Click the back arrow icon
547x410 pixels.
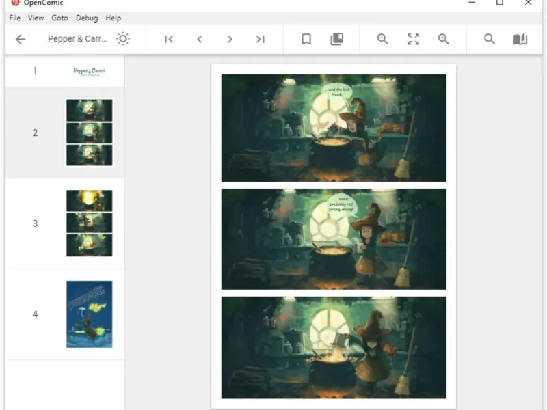pyautogui.click(x=21, y=39)
